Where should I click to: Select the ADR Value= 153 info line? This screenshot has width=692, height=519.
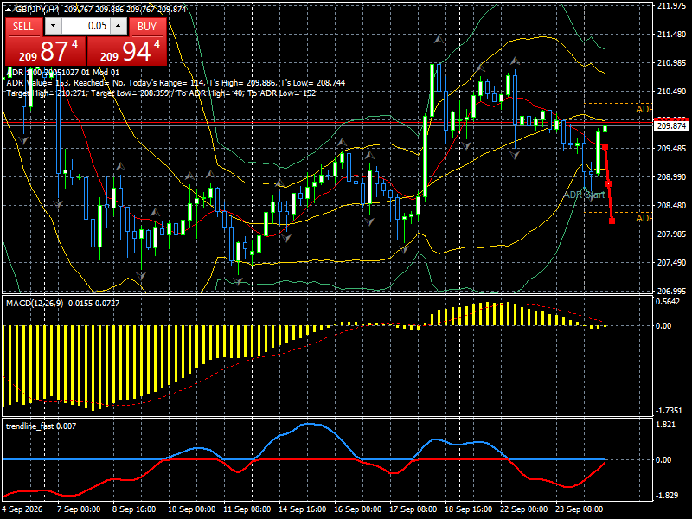(176, 82)
